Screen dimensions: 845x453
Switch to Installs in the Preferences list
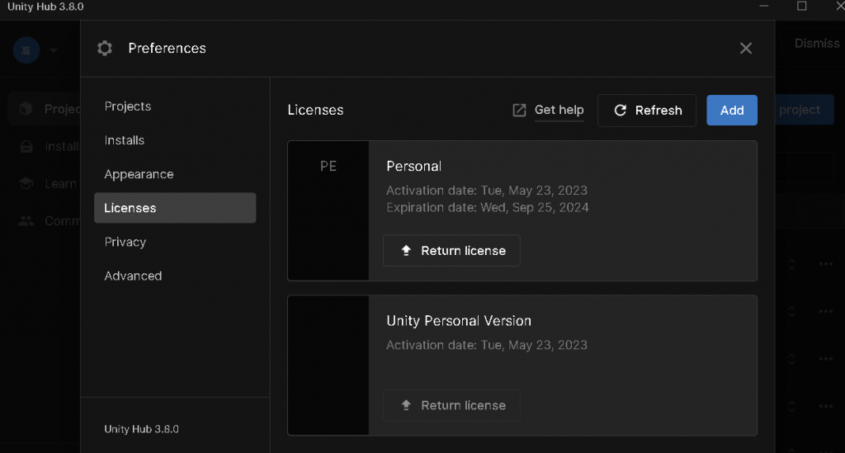[x=125, y=140]
